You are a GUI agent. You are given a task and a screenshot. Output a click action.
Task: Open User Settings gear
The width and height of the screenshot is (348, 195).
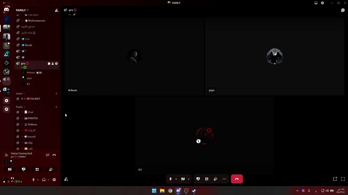point(54,180)
